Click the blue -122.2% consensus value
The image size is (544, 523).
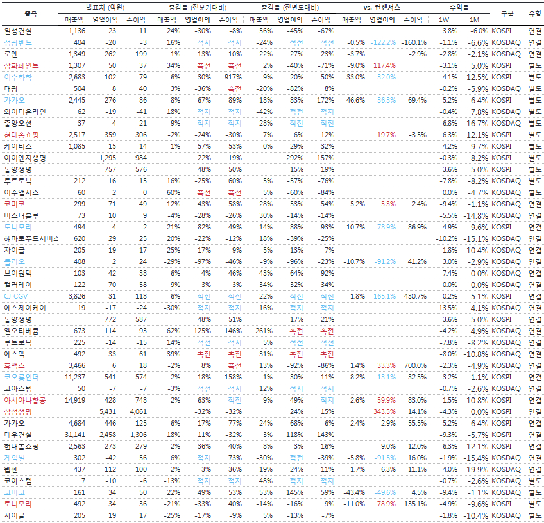[383, 43]
